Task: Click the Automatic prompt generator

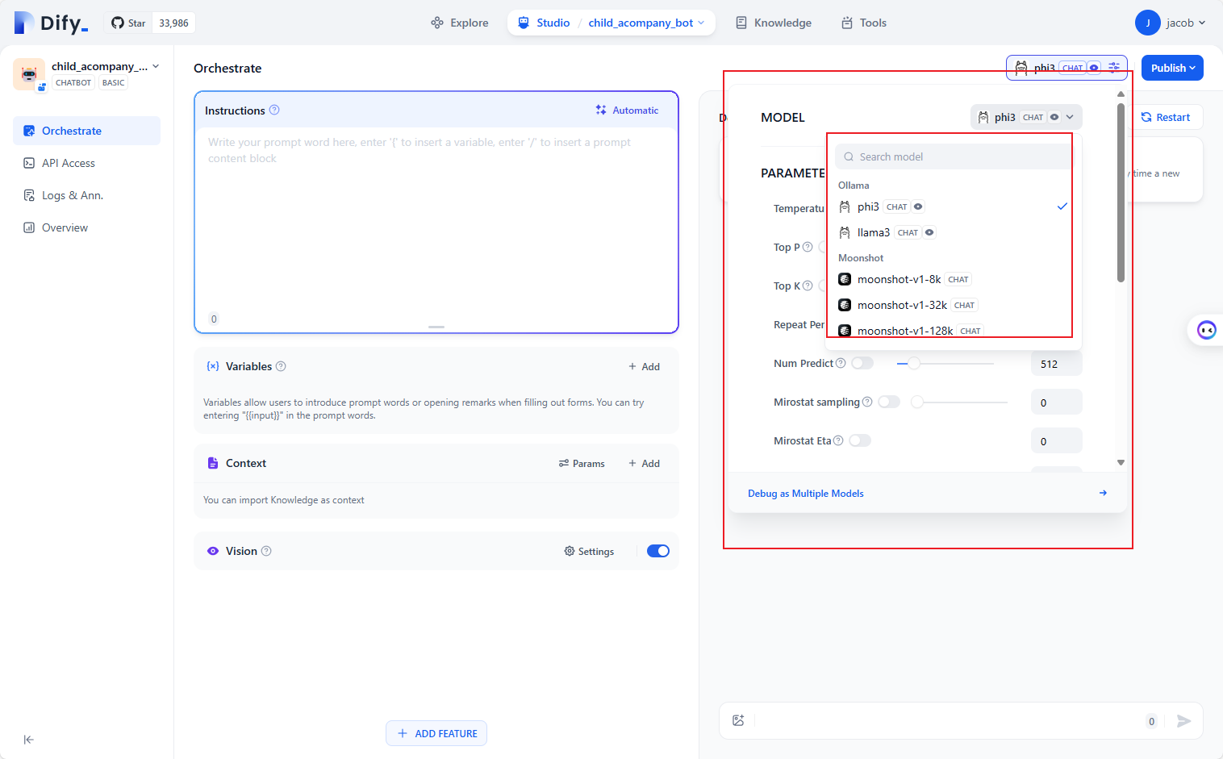Action: point(628,110)
